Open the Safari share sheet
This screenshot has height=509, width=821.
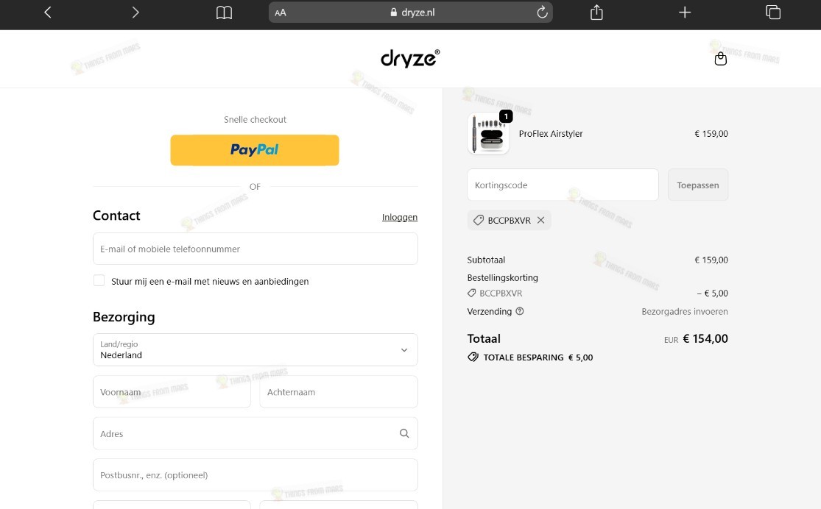[x=596, y=12]
